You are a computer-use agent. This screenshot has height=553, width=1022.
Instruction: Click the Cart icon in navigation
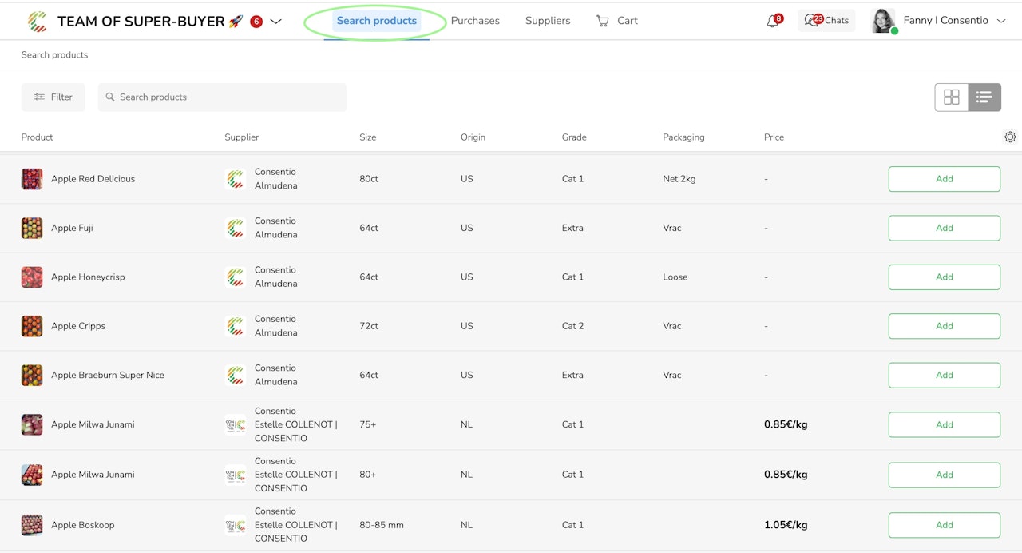(603, 21)
